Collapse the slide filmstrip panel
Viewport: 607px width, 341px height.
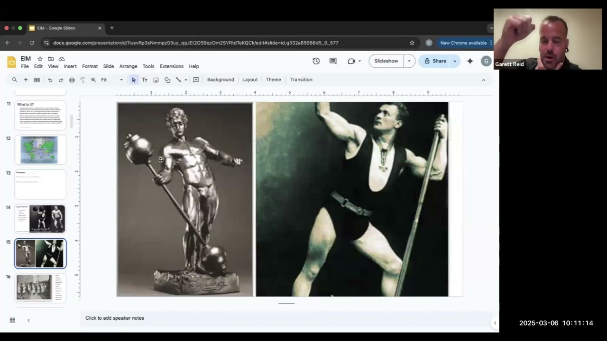coord(28,320)
